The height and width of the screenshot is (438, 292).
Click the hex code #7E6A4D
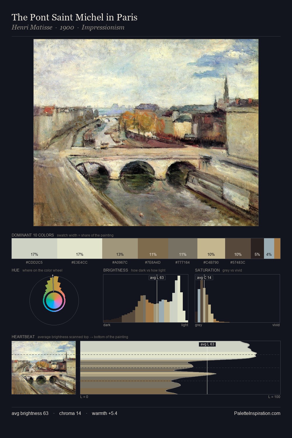[x=153, y=263]
